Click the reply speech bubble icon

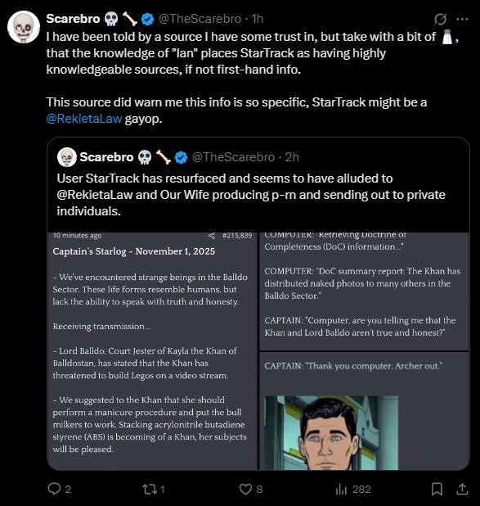[54, 489]
